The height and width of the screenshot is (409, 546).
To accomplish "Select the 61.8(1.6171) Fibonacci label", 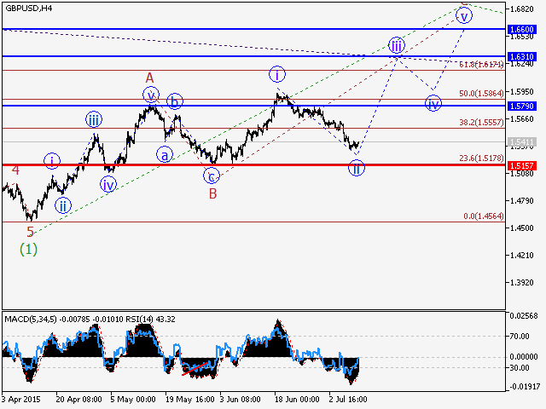I will coord(481,65).
